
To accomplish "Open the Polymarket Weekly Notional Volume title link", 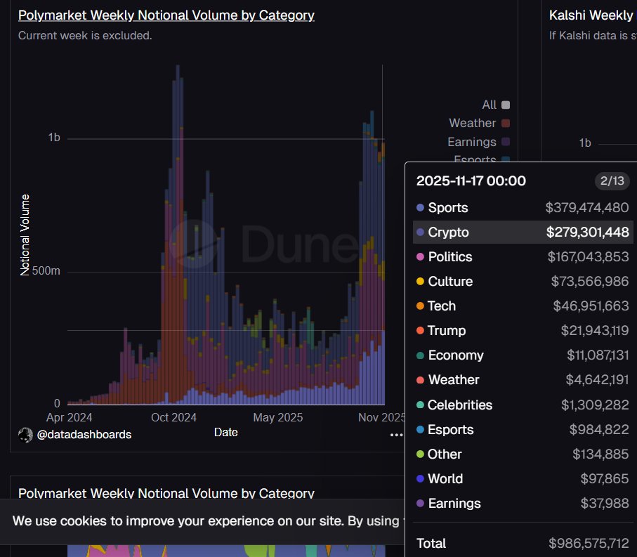I will [166, 15].
